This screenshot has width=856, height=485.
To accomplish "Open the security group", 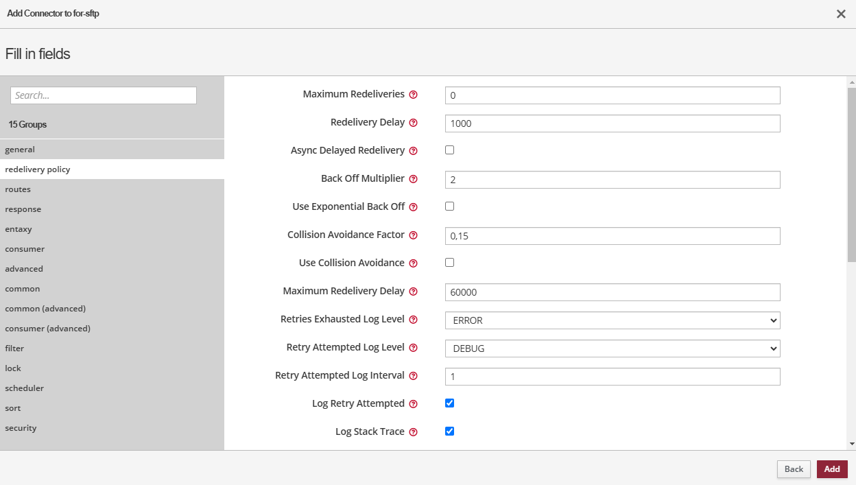I will (21, 428).
